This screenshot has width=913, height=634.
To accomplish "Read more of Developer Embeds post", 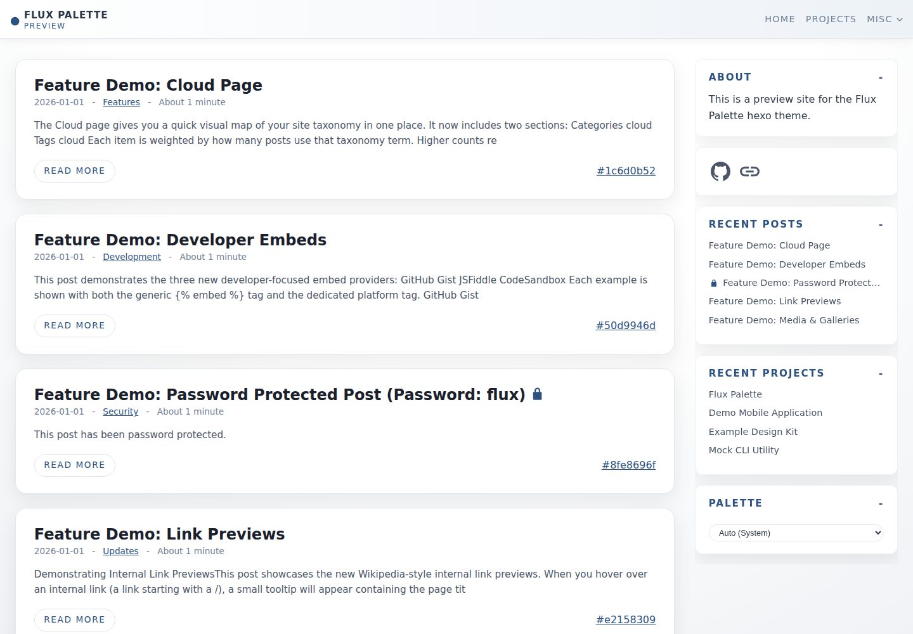I will (x=75, y=326).
